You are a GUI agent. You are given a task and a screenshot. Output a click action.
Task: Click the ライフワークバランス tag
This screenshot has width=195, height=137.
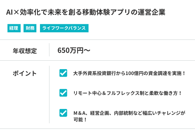click(x=64, y=28)
